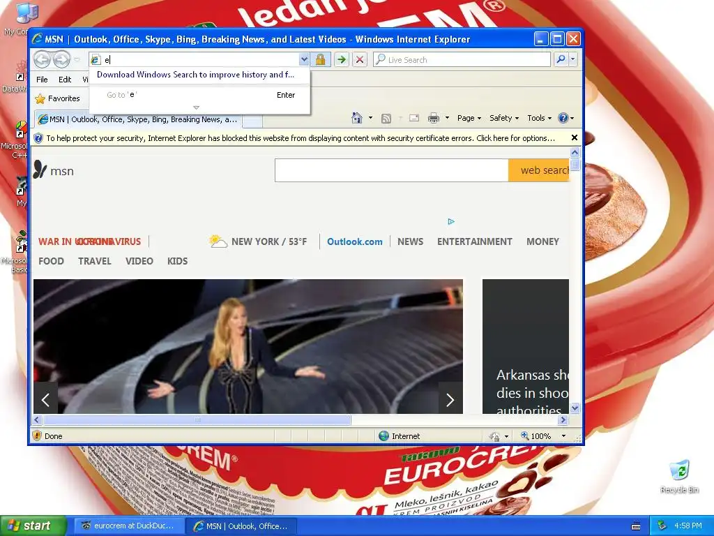The image size is (714, 536).
Task: Click the security lock icon
Action: 320,60
